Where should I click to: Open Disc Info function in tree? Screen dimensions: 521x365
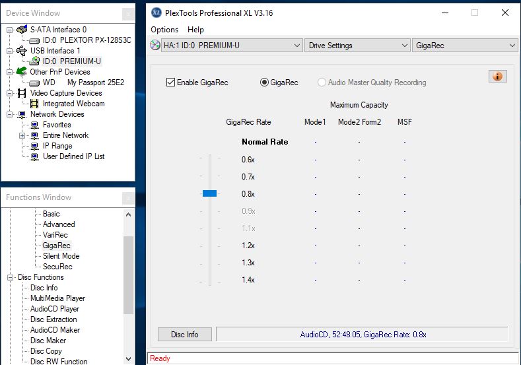(x=44, y=288)
